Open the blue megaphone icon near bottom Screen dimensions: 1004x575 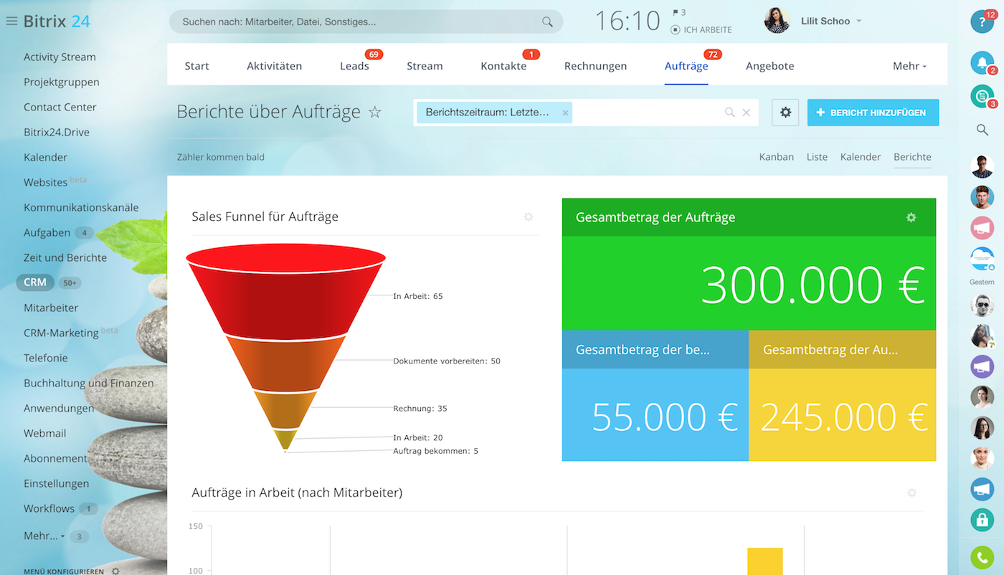point(982,489)
